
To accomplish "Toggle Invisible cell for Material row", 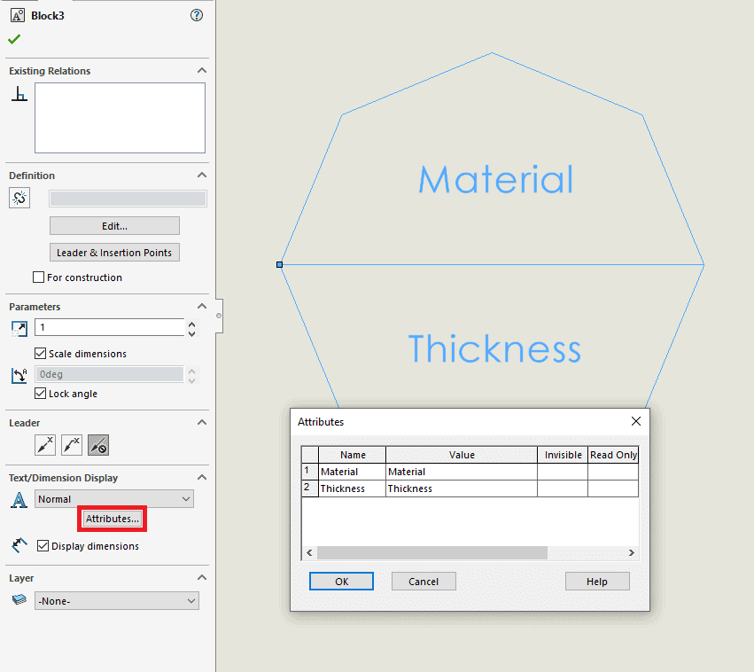I will pos(563,472).
